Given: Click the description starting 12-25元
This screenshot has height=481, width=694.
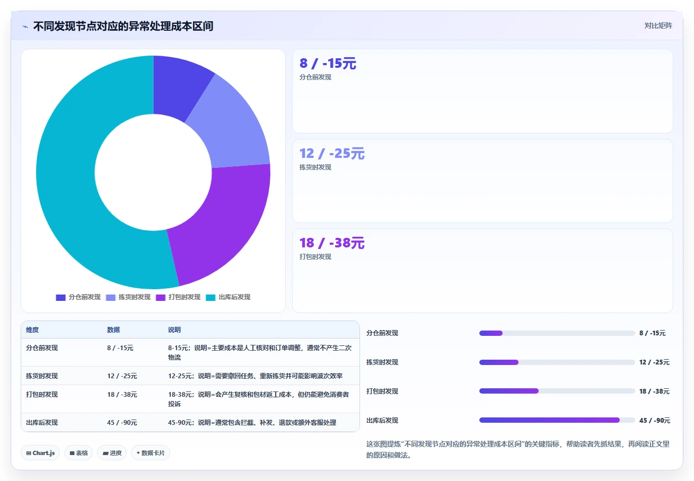Looking at the screenshot, I should coord(255,376).
